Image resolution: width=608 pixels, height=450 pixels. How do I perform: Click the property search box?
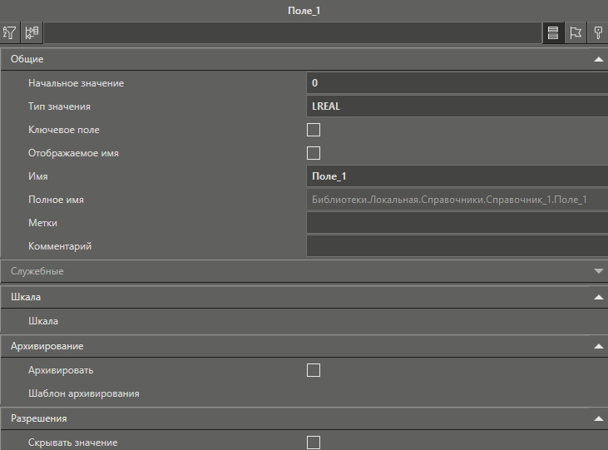pos(291,33)
